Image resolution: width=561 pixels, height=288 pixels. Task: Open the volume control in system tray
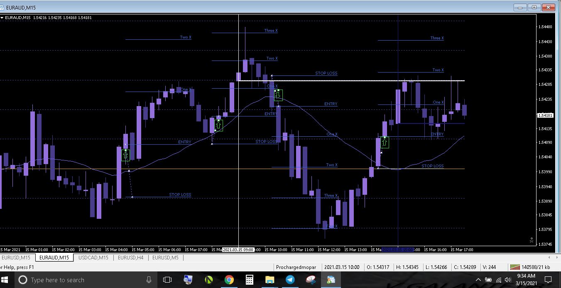pos(507,280)
